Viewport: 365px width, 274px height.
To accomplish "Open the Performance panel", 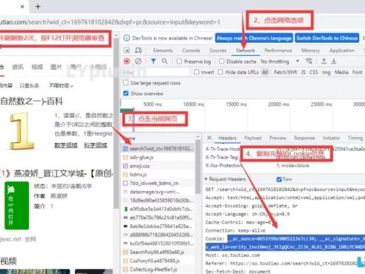I will pyautogui.click(x=278, y=50).
